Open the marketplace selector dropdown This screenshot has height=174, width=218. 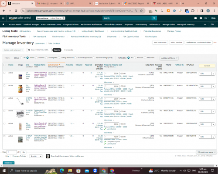51,18
